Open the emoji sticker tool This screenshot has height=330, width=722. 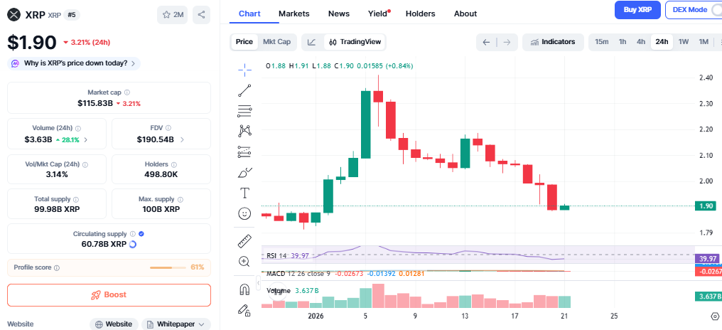[x=245, y=213]
